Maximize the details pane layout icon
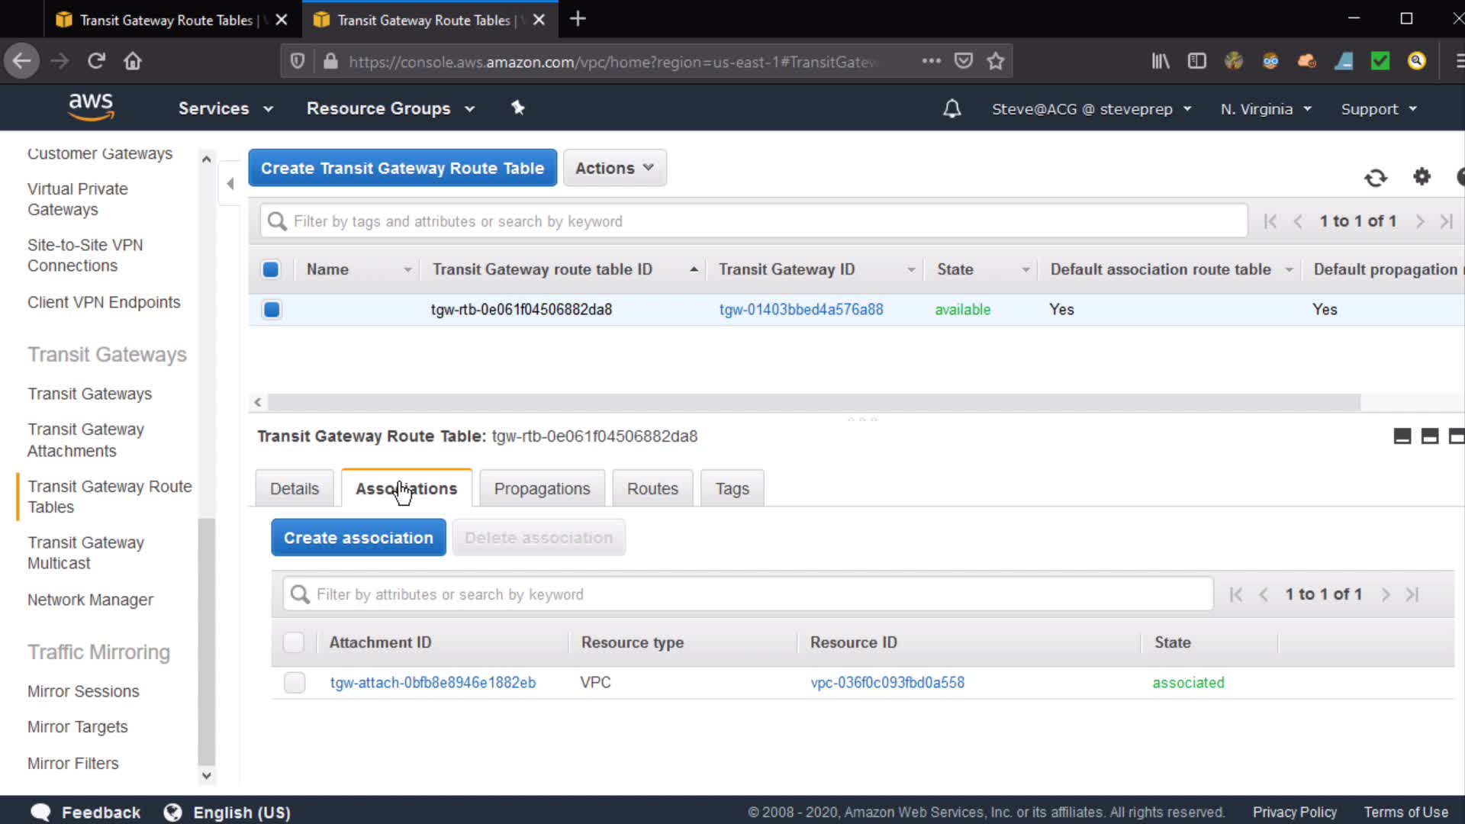The width and height of the screenshot is (1465, 824). coord(1456,436)
